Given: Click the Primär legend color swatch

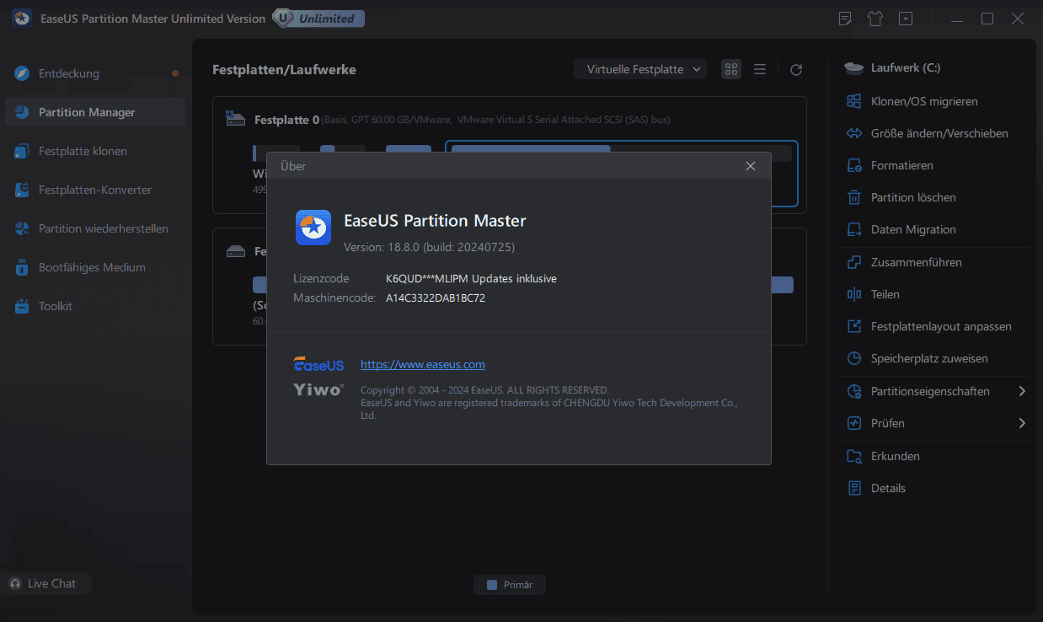Looking at the screenshot, I should coord(492,585).
